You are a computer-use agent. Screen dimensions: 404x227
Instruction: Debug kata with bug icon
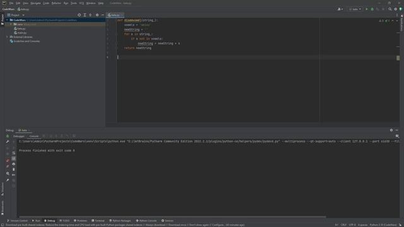pos(372,9)
